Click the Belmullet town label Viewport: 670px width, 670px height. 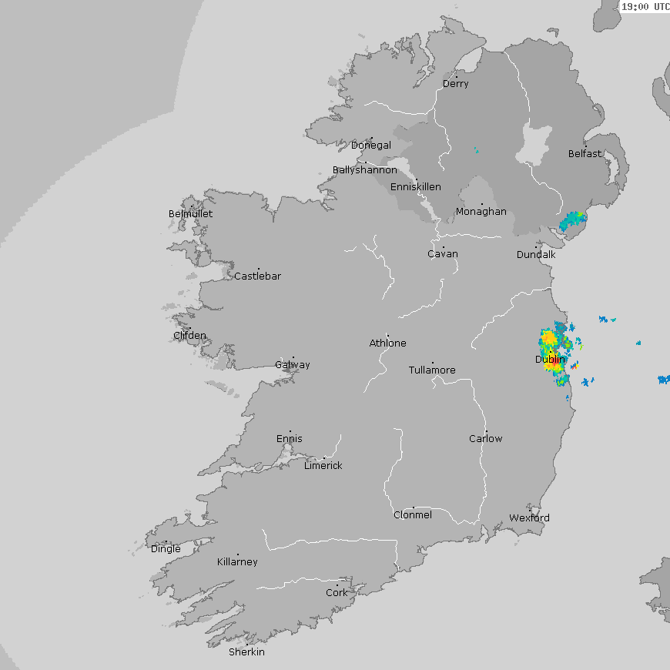pos(190,213)
